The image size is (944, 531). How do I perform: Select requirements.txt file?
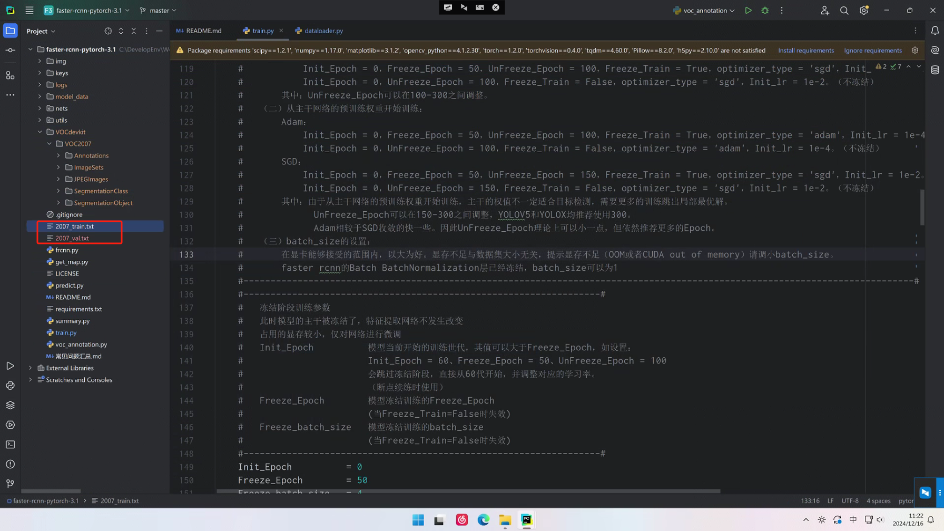78,309
